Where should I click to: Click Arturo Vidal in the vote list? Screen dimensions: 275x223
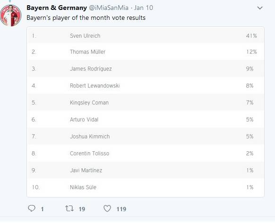point(84,120)
